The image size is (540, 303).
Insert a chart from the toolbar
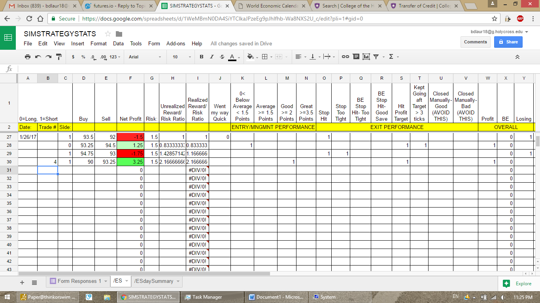pyautogui.click(x=366, y=57)
